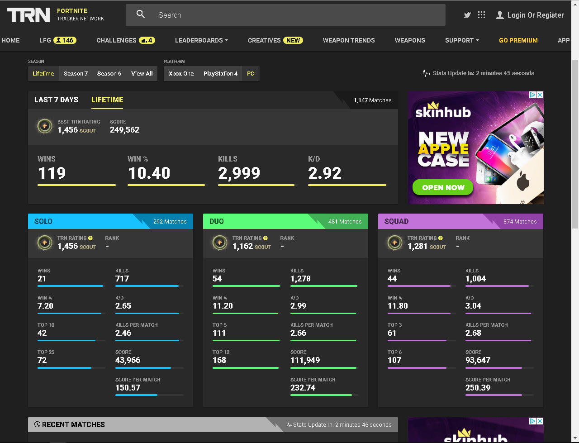Open the Twitter bird icon
This screenshot has width=579, height=443.
coord(467,15)
